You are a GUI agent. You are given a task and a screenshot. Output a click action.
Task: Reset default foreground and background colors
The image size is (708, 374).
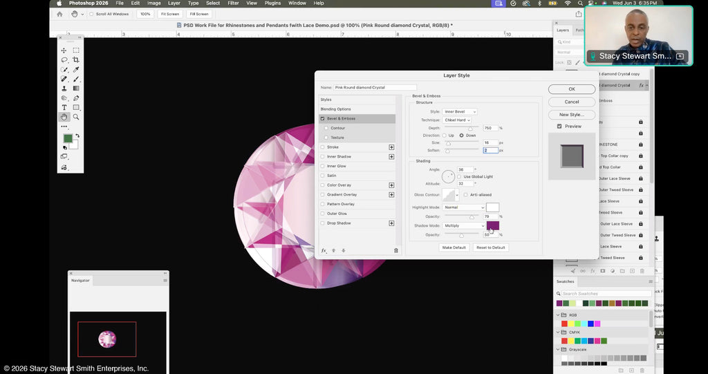tap(64, 147)
